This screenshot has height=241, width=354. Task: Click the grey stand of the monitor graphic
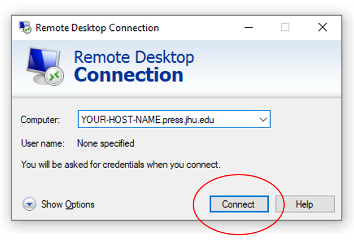[40, 79]
